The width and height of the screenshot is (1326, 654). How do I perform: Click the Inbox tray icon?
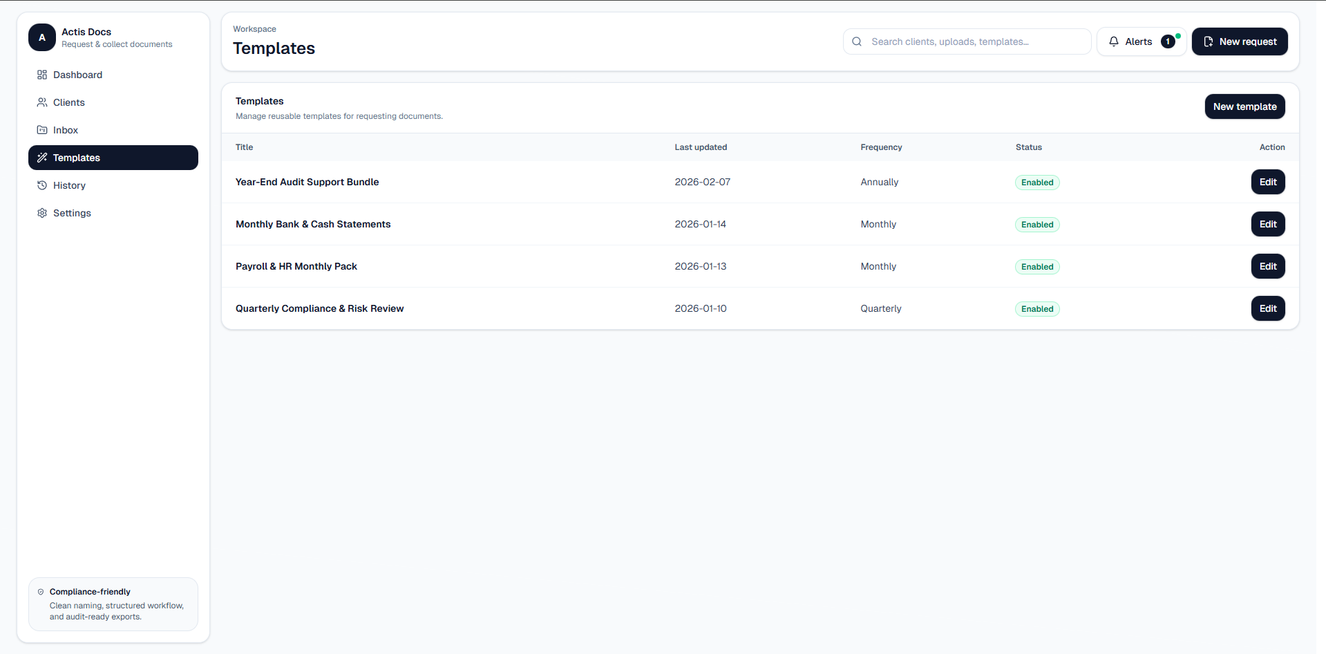pos(42,130)
